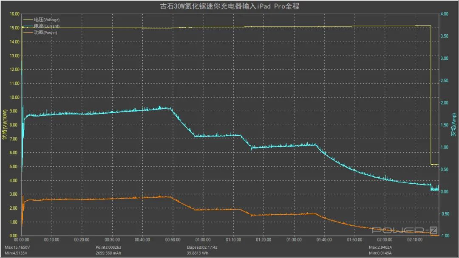This screenshot has width=459, height=258.
Task: Click the 01:20:00 time axis label
Action: point(263,240)
